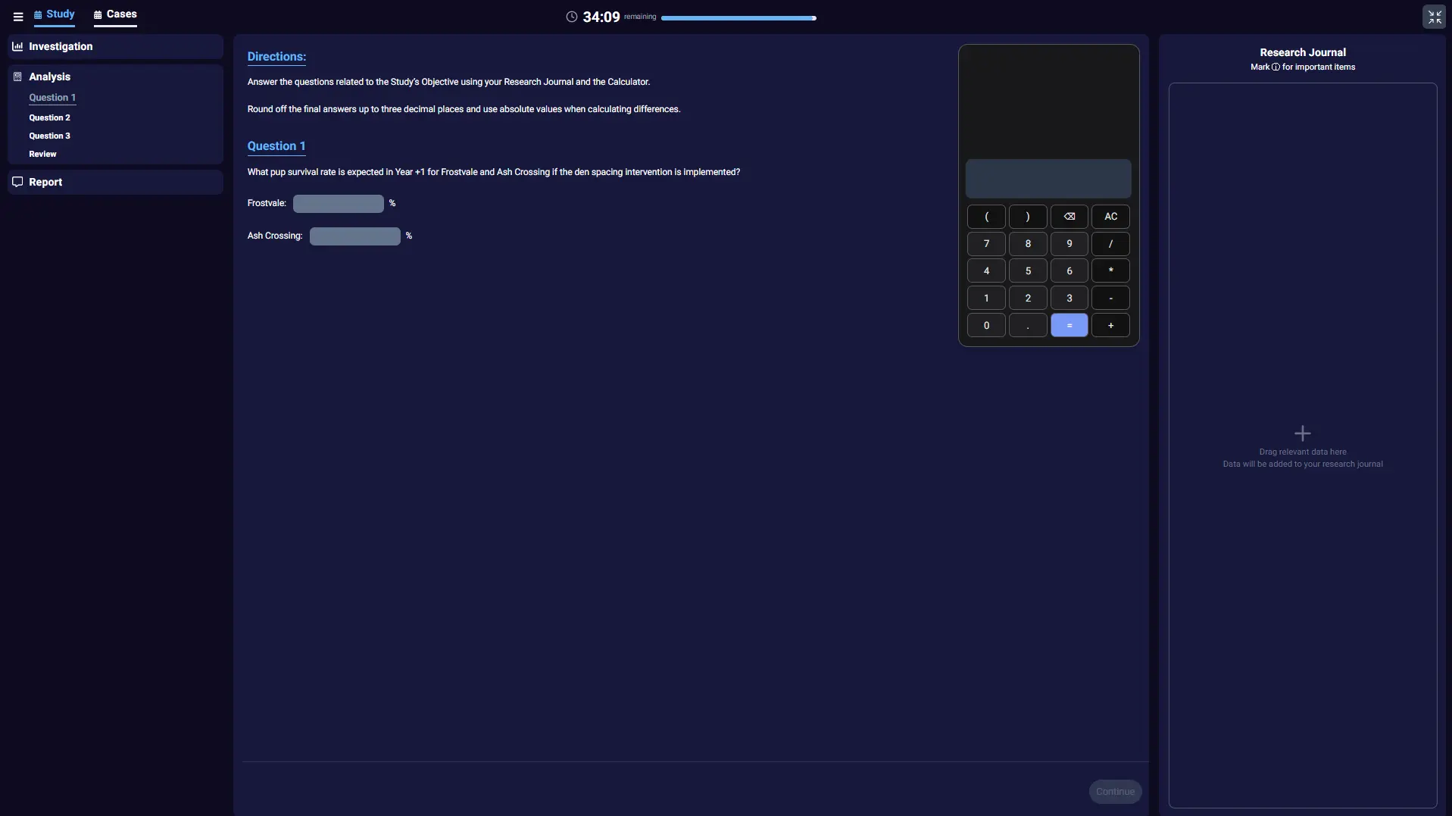
Task: Click the Analysis calculator icon
Action: click(17, 77)
